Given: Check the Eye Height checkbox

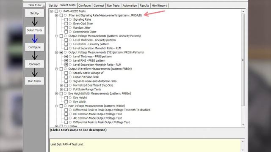Looking at the screenshot, I should tap(66, 98).
